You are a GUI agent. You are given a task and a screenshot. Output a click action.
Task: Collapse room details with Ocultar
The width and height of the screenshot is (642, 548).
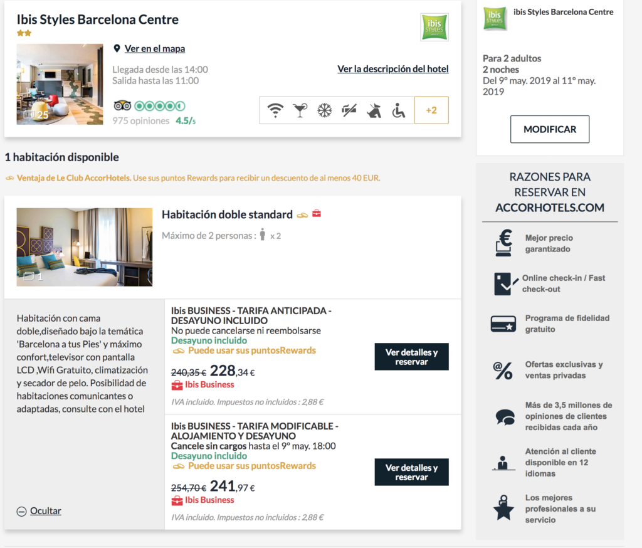pyautogui.click(x=45, y=511)
